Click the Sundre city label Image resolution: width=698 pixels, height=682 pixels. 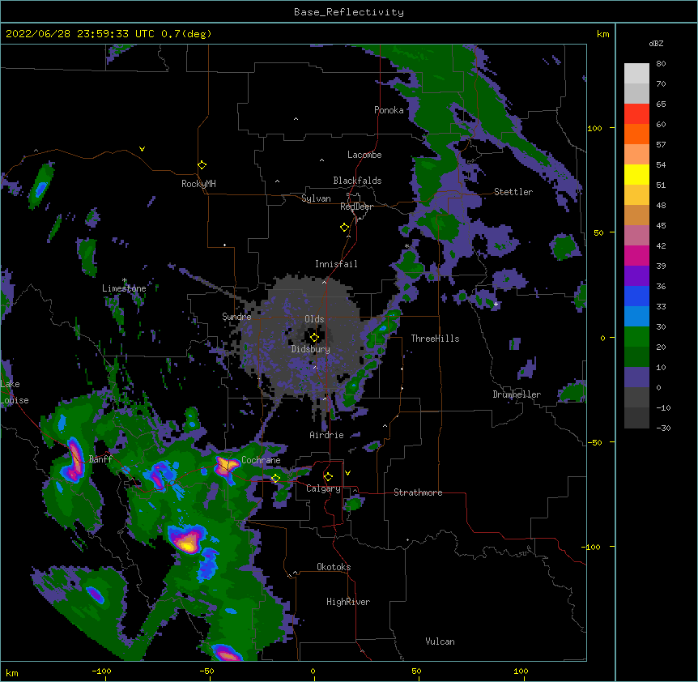tap(236, 317)
